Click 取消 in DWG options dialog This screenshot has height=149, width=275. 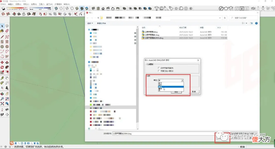coord(194,92)
